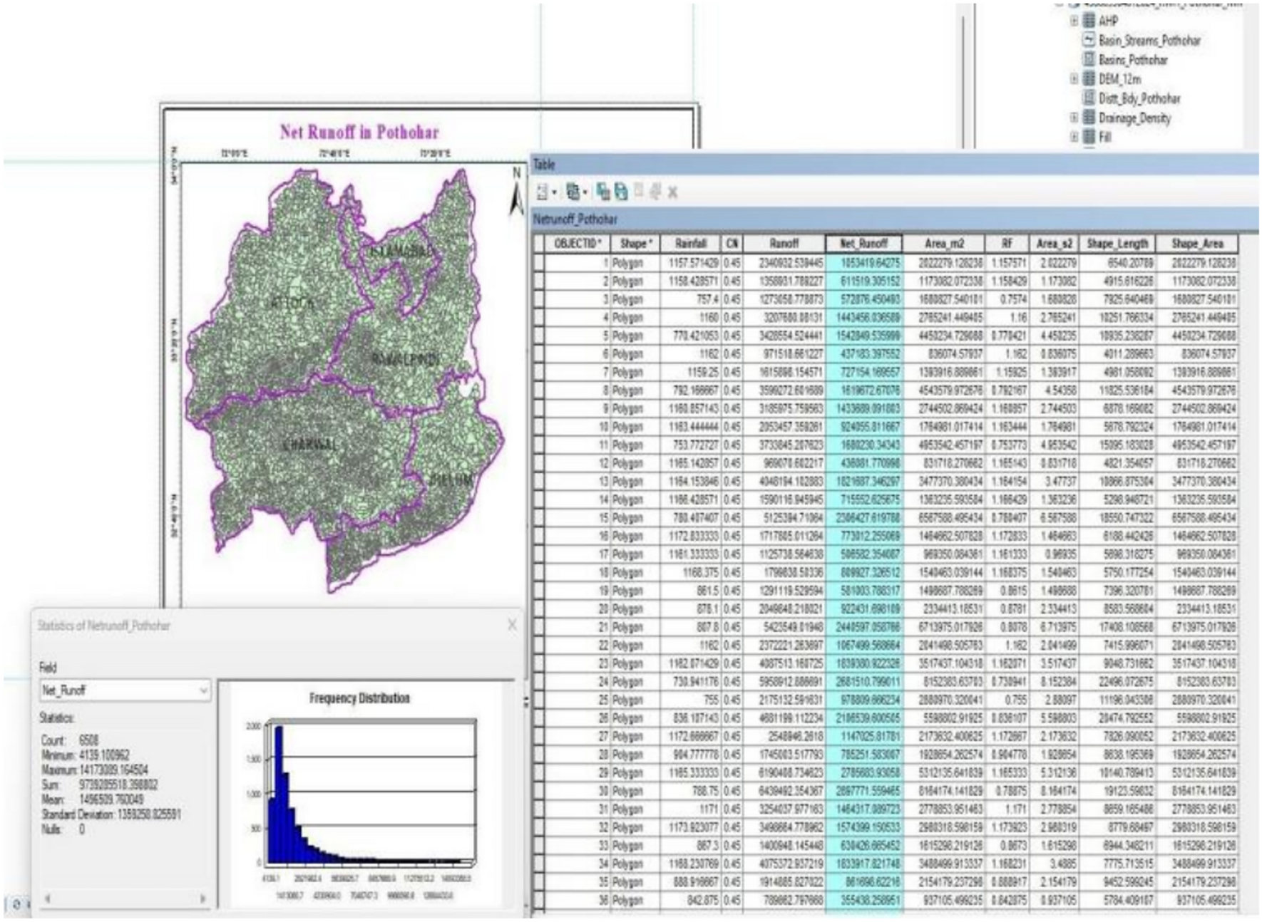Expand the Drainage_Density layer node
This screenshot has height=922, width=1262.
click(x=1074, y=118)
